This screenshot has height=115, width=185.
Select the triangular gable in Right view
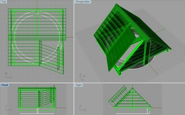tap(133, 98)
